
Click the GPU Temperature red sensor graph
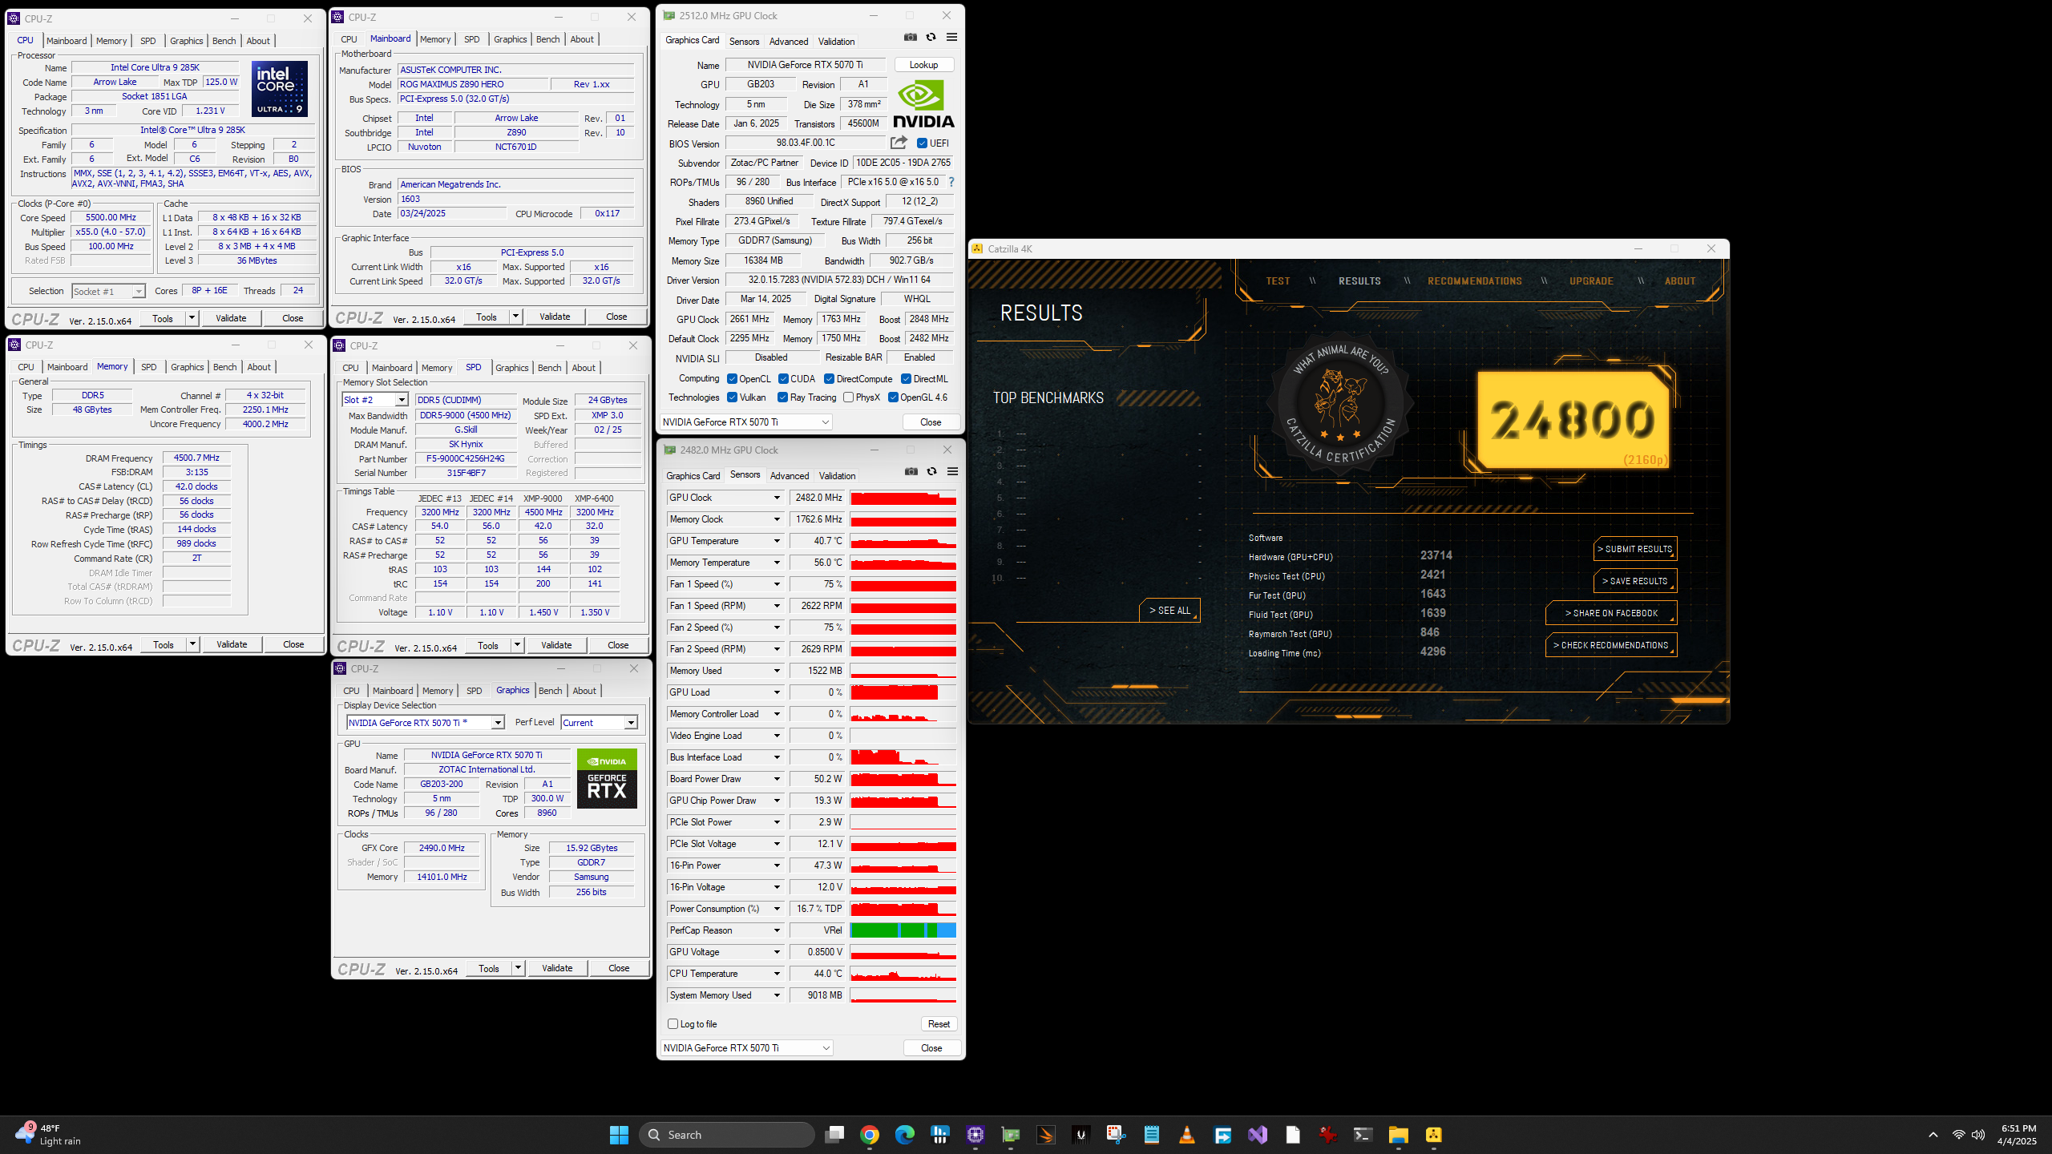[x=903, y=541]
